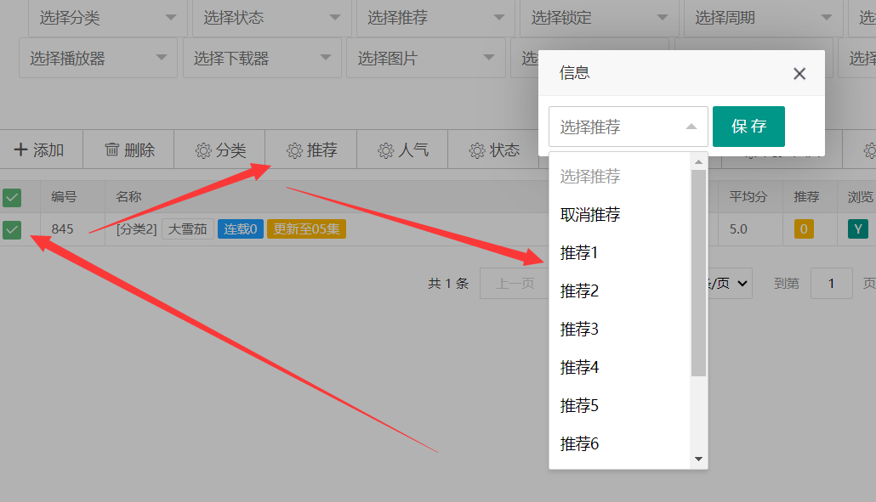
Task: Click the 平均分 column header
Action: (748, 196)
